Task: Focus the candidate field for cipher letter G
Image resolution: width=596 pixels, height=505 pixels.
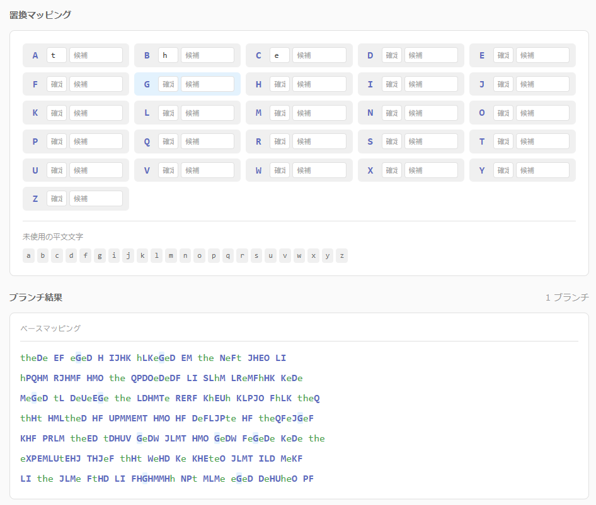Action: (207, 84)
